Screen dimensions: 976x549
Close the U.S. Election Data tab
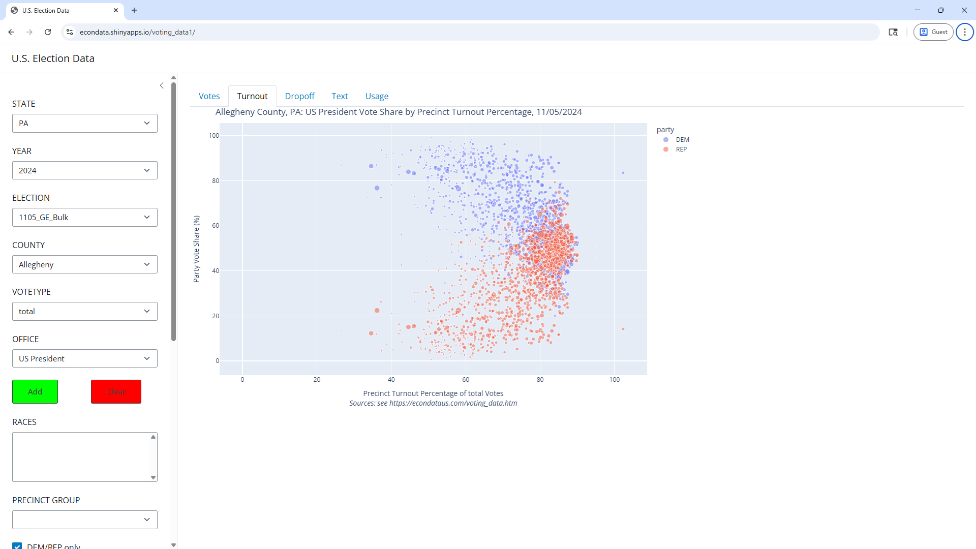(x=116, y=10)
